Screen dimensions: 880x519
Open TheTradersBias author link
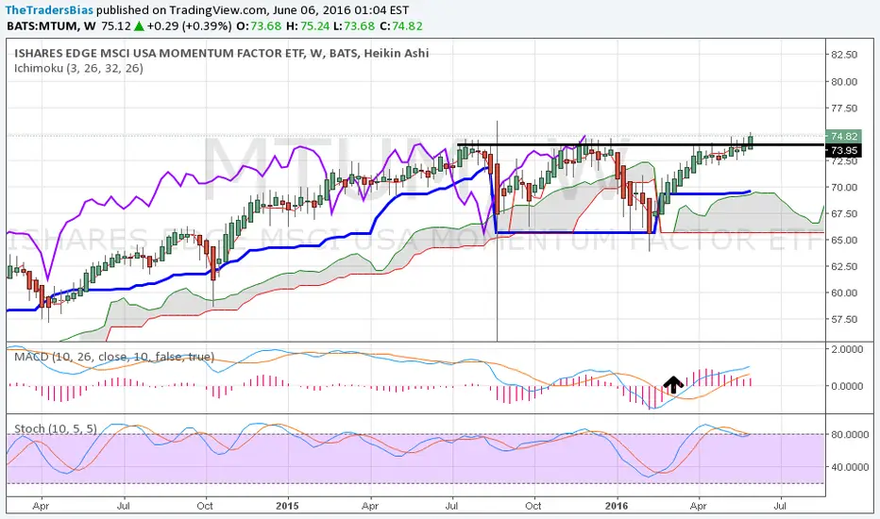point(49,10)
